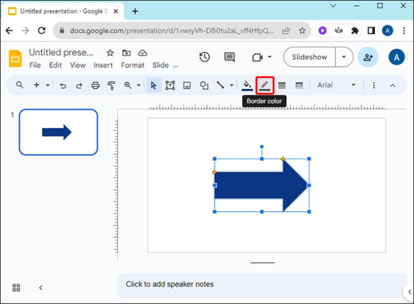Click the browser address bar URL
Screen dimensions: 414x304
(172, 31)
